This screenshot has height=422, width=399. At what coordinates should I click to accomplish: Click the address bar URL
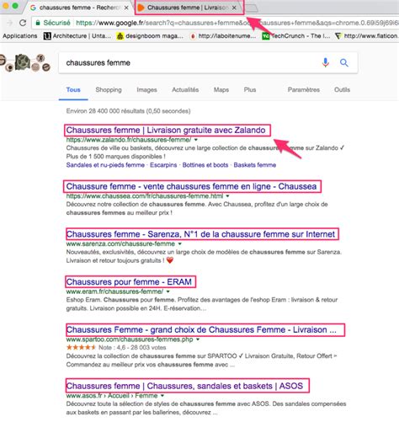coord(237,23)
